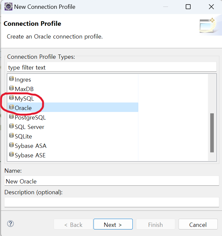The height and width of the screenshot is (236, 222).
Task: Click the MySQL database icon
Action: (11, 98)
